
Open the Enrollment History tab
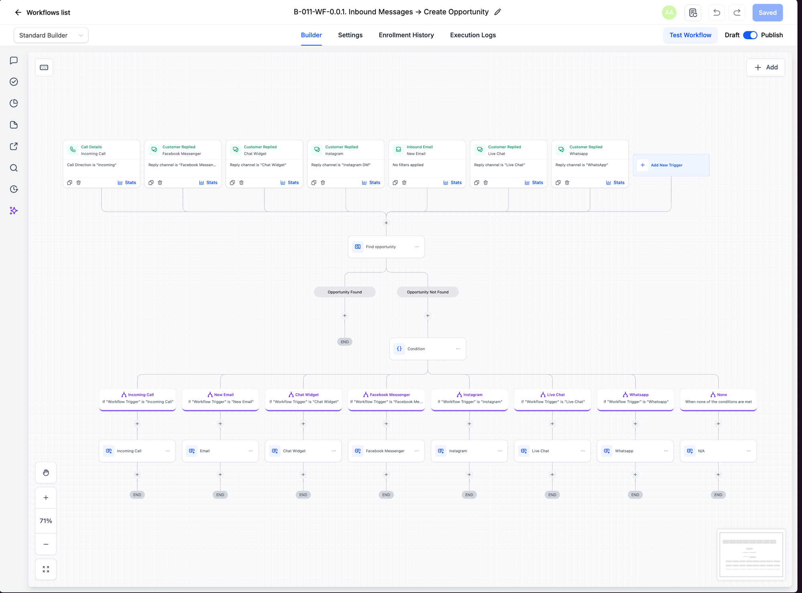tap(406, 35)
